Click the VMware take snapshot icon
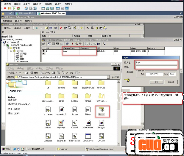Screen dimensions: 184x156 (x=26, y=8)
